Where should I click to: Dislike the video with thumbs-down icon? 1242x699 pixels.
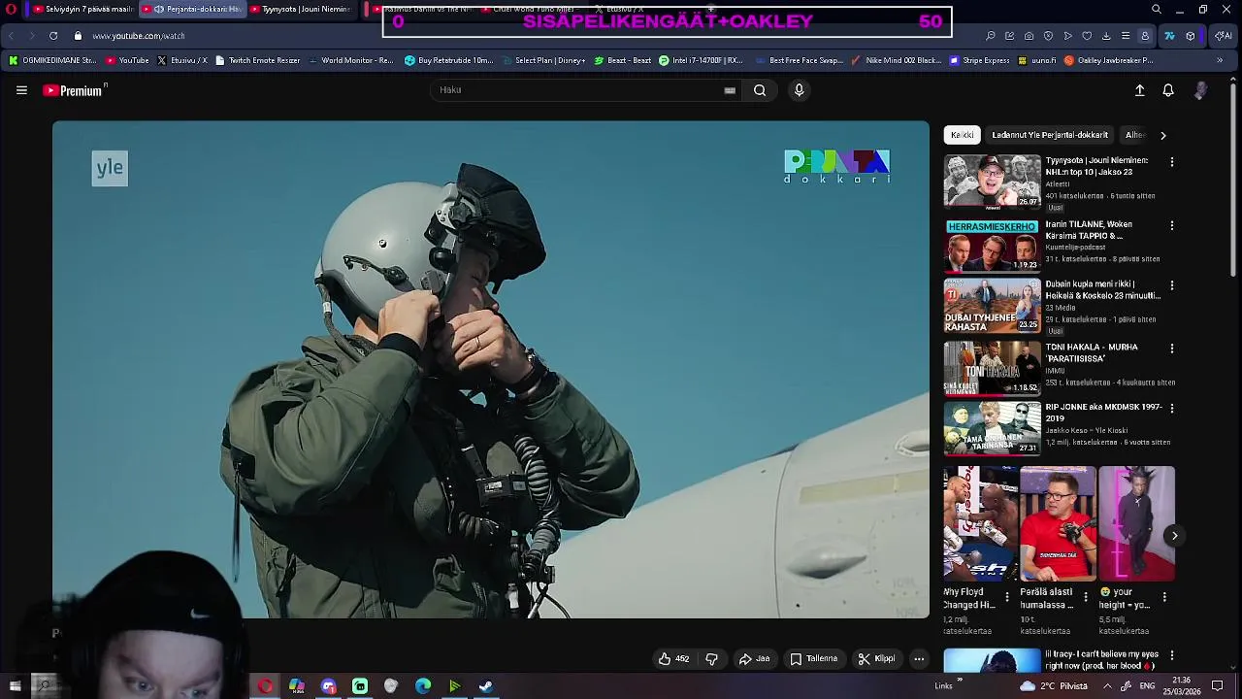click(x=711, y=658)
